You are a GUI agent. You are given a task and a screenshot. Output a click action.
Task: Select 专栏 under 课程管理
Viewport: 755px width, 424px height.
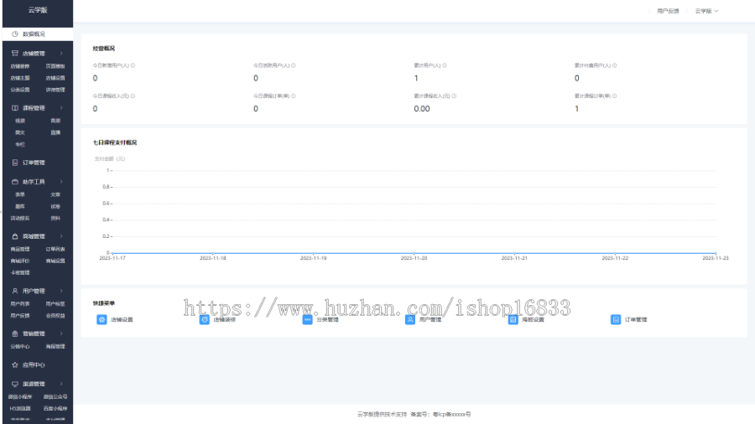pyautogui.click(x=20, y=144)
